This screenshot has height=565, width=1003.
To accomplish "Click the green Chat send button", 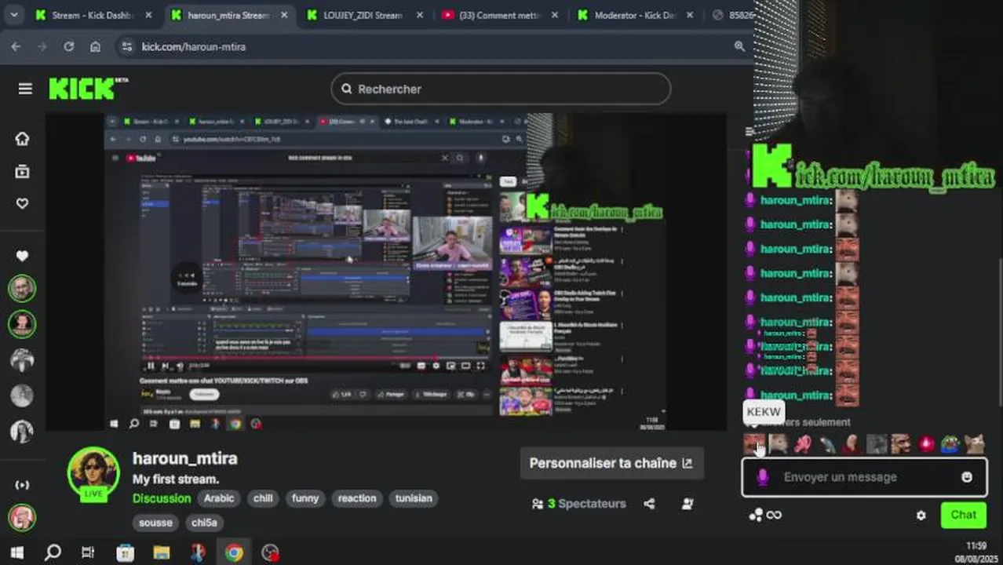I will point(964,515).
